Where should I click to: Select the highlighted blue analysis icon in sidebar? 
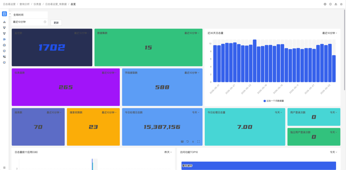coord(4,39)
